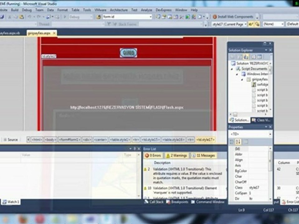Toggle the 0 Errors filter
The width and height of the screenshot is (299, 224).
(x=153, y=156)
